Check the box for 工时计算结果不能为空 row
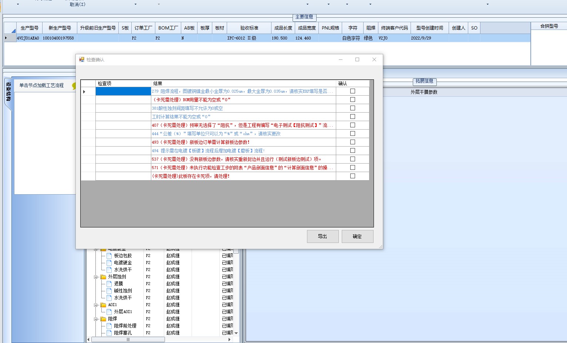The image size is (567, 343). point(352,116)
